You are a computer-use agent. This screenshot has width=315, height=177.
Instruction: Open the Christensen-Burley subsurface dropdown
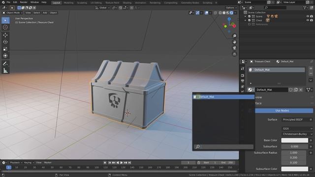coord(297,134)
